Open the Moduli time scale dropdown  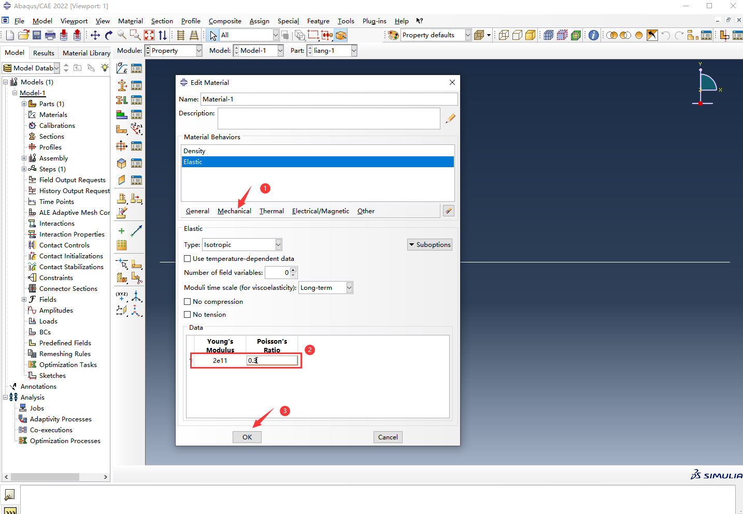coord(349,288)
